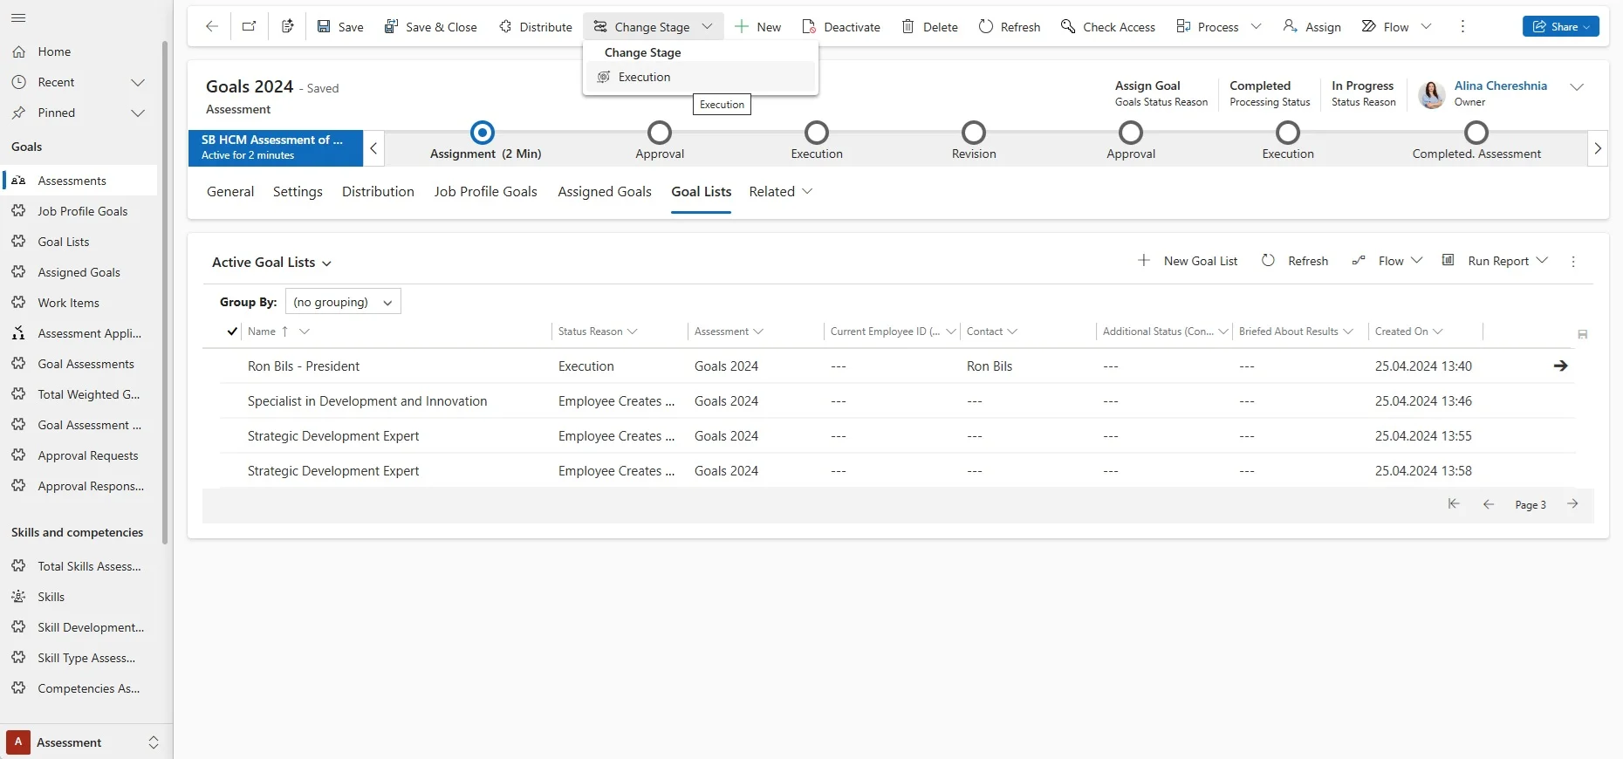
Task: Select the Revision stage circle
Action: tap(973, 133)
